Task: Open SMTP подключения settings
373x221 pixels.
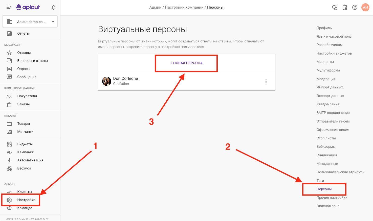Action: [333, 113]
